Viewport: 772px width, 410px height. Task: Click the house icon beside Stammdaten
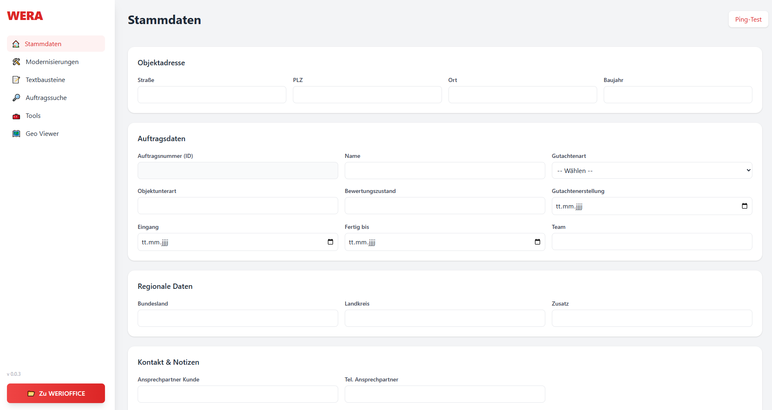pos(16,44)
